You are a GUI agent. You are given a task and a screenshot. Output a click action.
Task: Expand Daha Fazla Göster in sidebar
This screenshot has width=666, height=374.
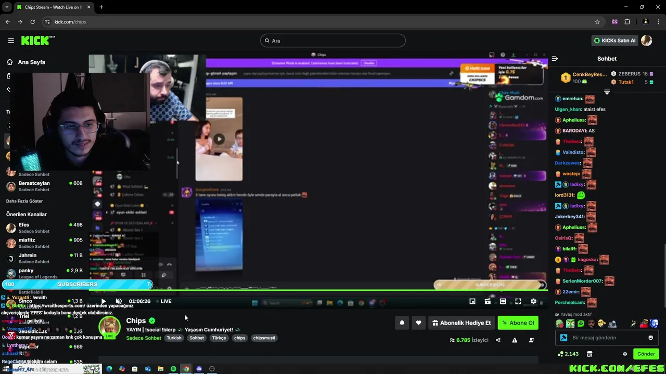(24, 201)
